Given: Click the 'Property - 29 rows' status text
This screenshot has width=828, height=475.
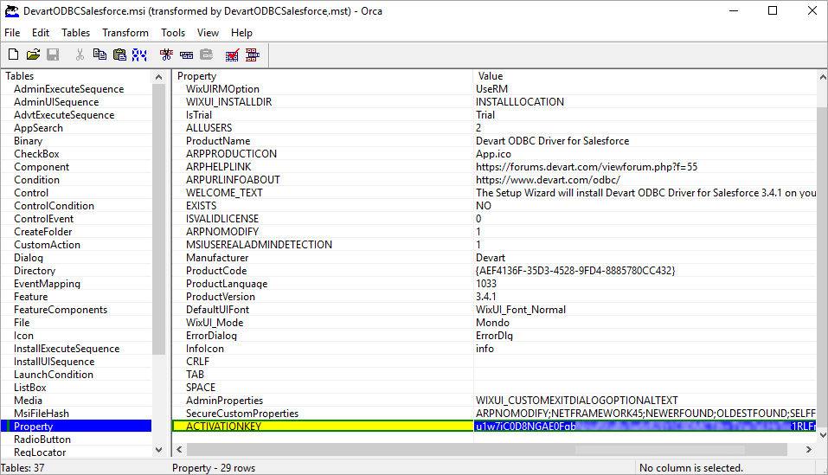Looking at the screenshot, I should (x=214, y=468).
